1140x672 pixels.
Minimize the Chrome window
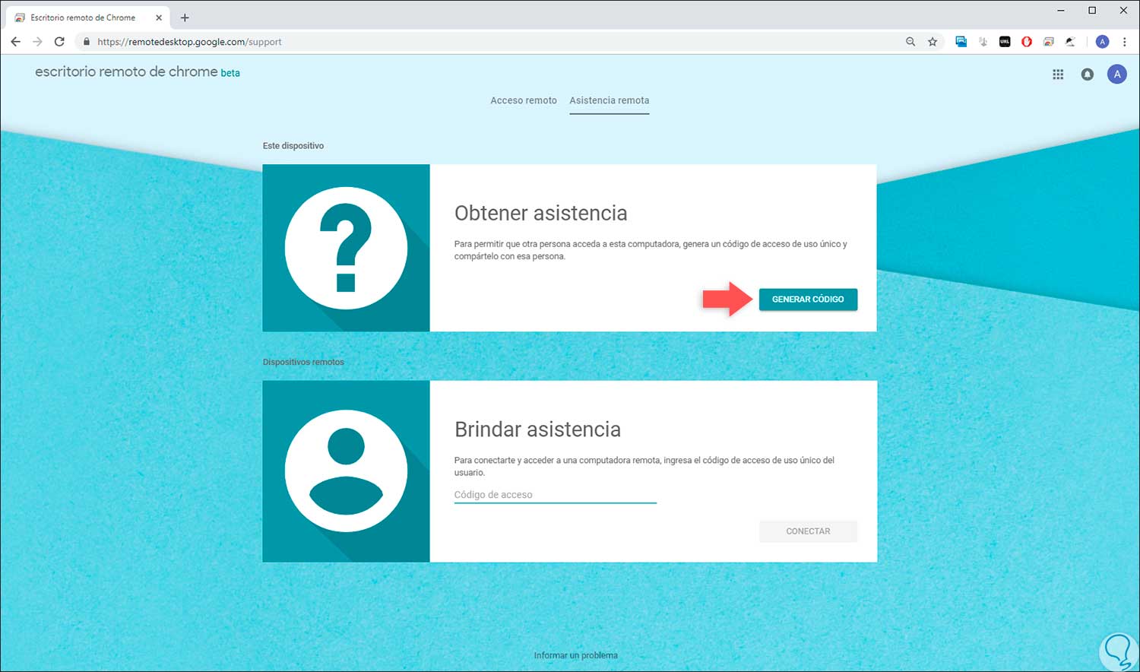pyautogui.click(x=1061, y=11)
